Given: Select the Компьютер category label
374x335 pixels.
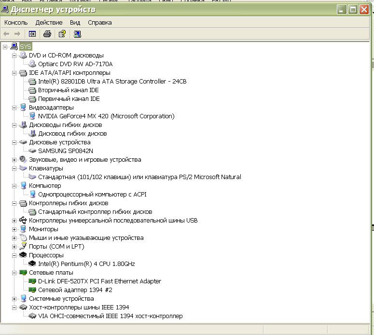Looking at the screenshot, I should 45,186.
